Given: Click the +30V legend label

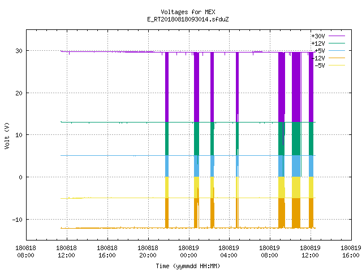Looking at the screenshot, I should [x=318, y=36].
